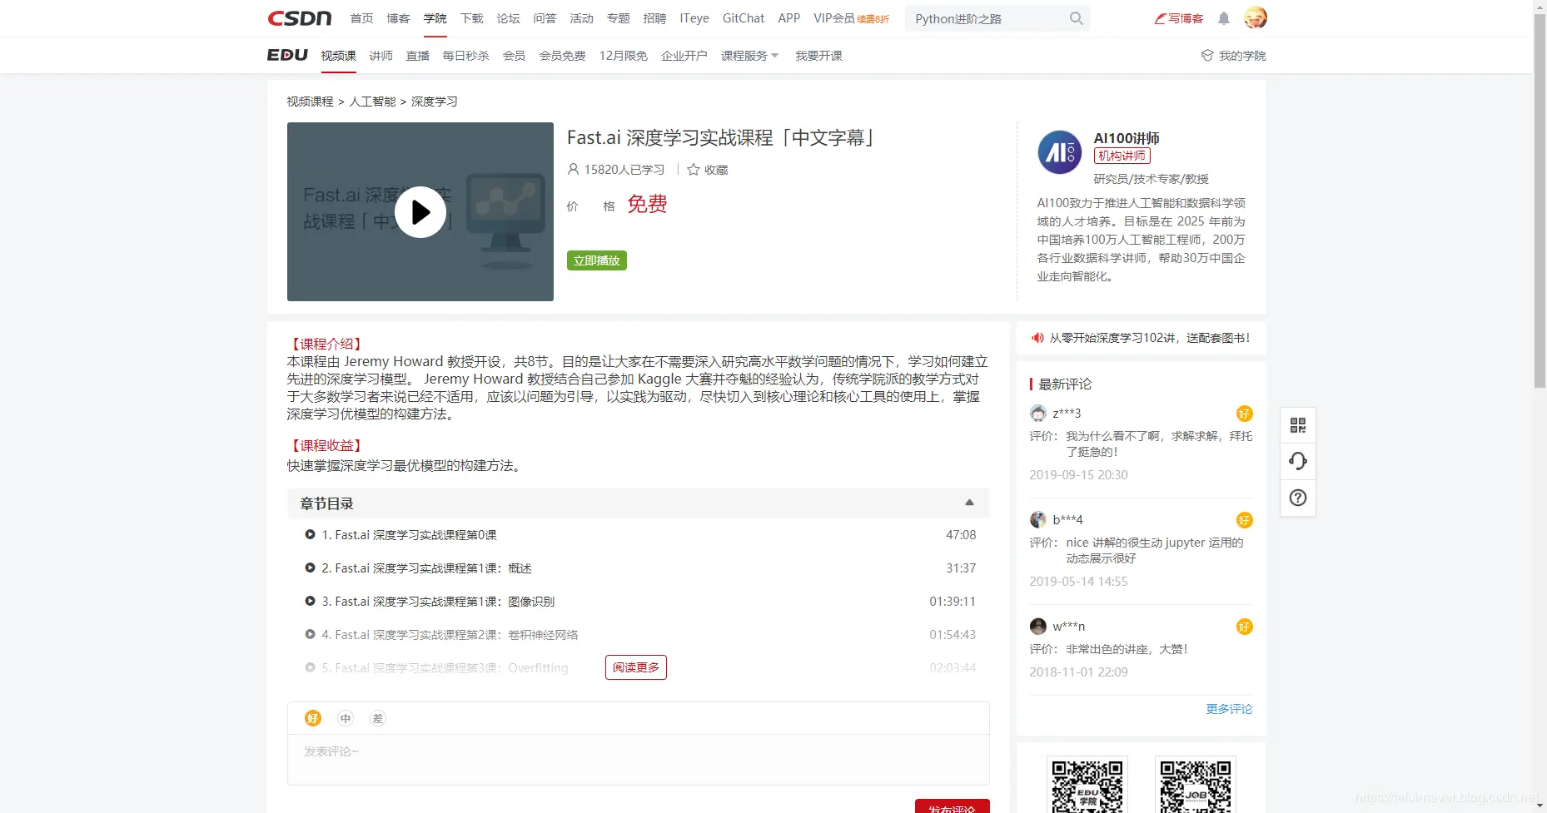Viewport: 1547px width, 813px height.
Task: Click b***4 commenter avatar
Action: (x=1037, y=520)
